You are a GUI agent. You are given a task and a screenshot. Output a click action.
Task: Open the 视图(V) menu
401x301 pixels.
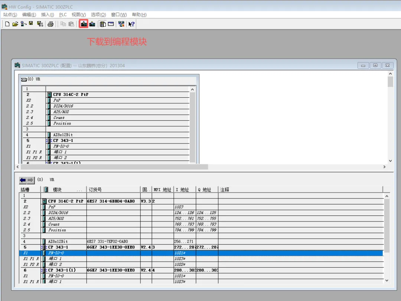pyautogui.click(x=79, y=14)
